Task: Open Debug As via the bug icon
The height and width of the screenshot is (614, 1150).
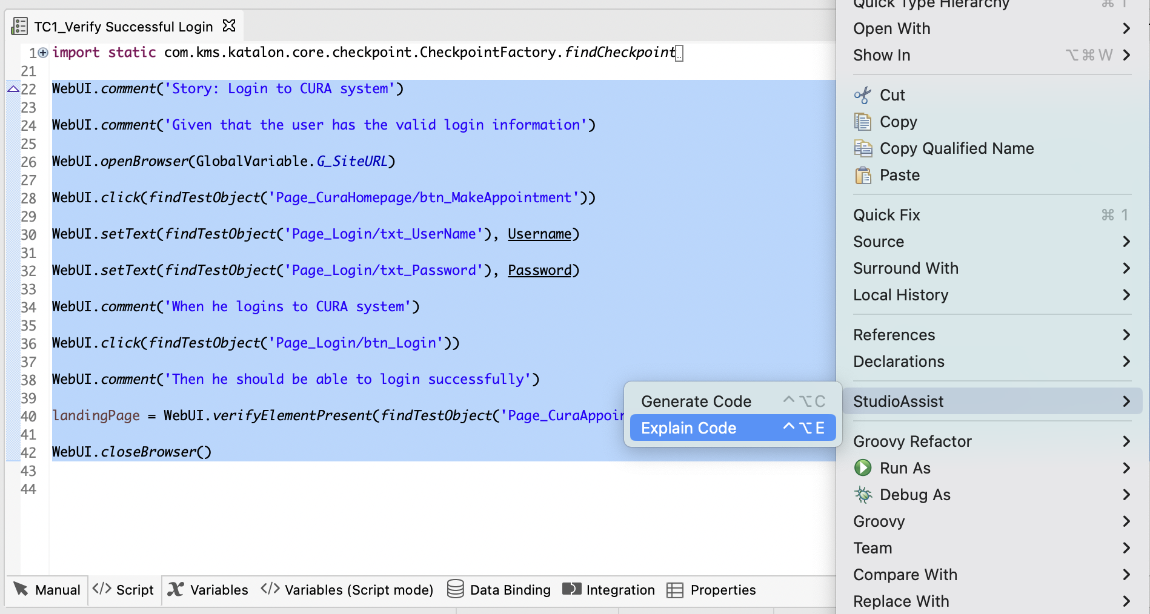Action: point(863,494)
